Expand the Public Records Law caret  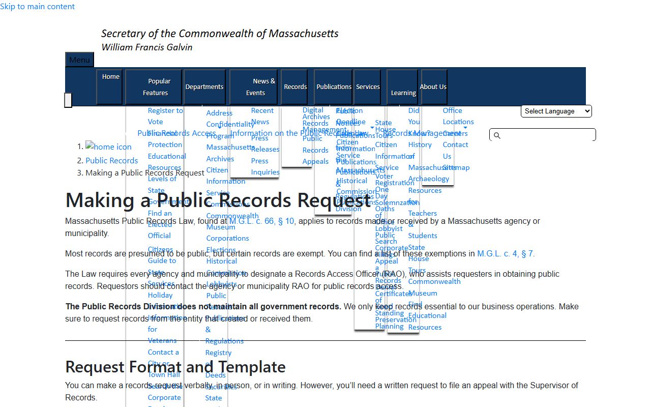[x=372, y=128]
